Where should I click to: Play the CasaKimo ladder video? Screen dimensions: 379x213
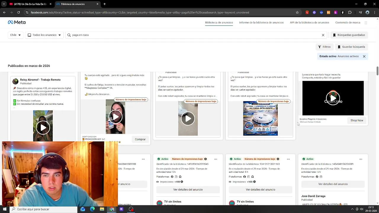[333, 98]
